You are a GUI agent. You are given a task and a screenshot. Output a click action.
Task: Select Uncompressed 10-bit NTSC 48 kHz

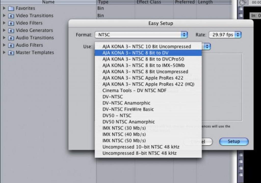click(x=148, y=147)
